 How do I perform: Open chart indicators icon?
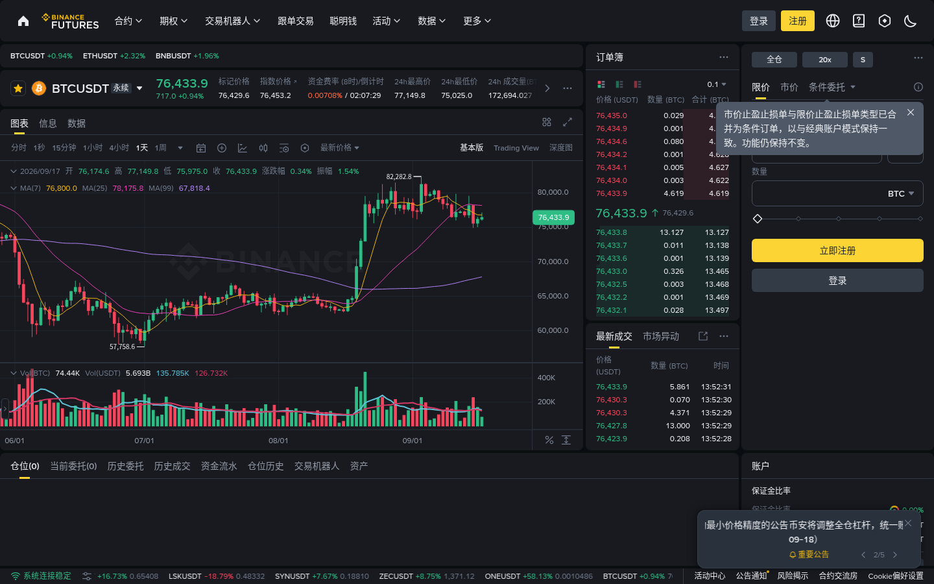coord(243,148)
